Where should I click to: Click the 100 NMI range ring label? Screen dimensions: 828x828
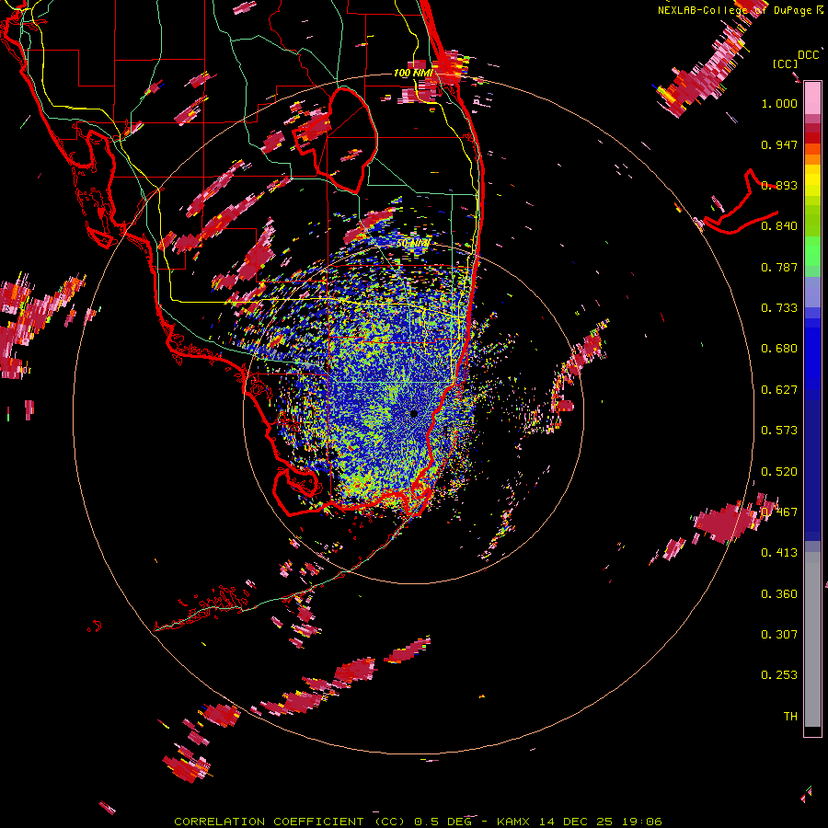[413, 73]
